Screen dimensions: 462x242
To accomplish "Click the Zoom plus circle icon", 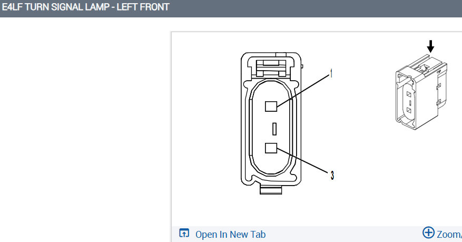I will pos(428,233).
